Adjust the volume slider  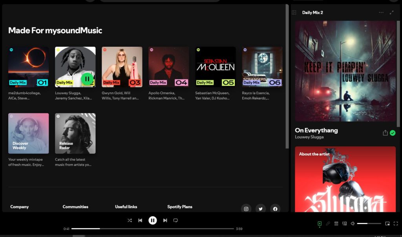pyautogui.click(x=369, y=223)
